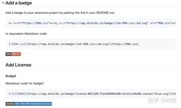Click the 'or equivalent Markdown code' text
This screenshot has height=108, width=181.
pyautogui.click(x=26, y=34)
